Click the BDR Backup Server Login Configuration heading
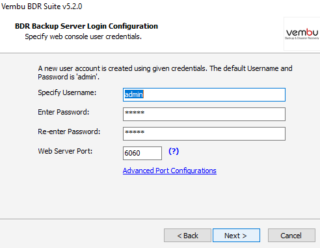This screenshot has width=320, height=248. 87,26
